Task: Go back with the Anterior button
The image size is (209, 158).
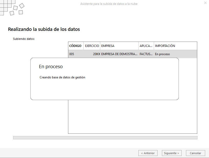Action: (x=148, y=153)
